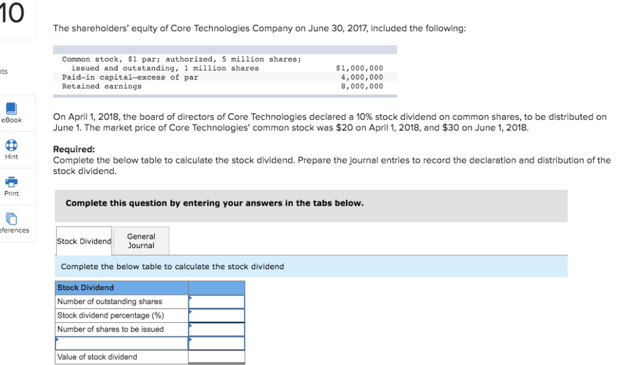Click the blank row value input cell
Image resolution: width=637 pixels, height=365 pixels.
216,343
